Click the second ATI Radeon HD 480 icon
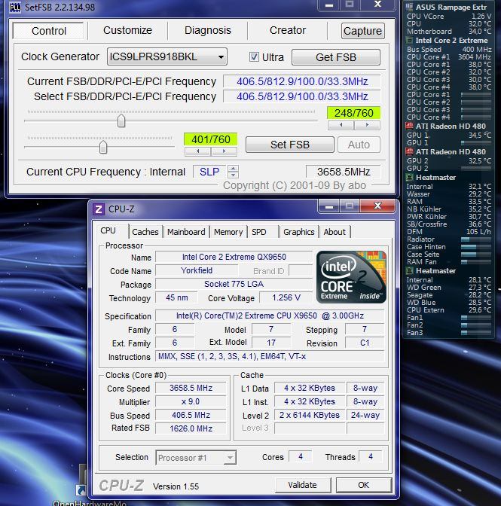Screen dimensions: 501x506 pyautogui.click(x=409, y=151)
